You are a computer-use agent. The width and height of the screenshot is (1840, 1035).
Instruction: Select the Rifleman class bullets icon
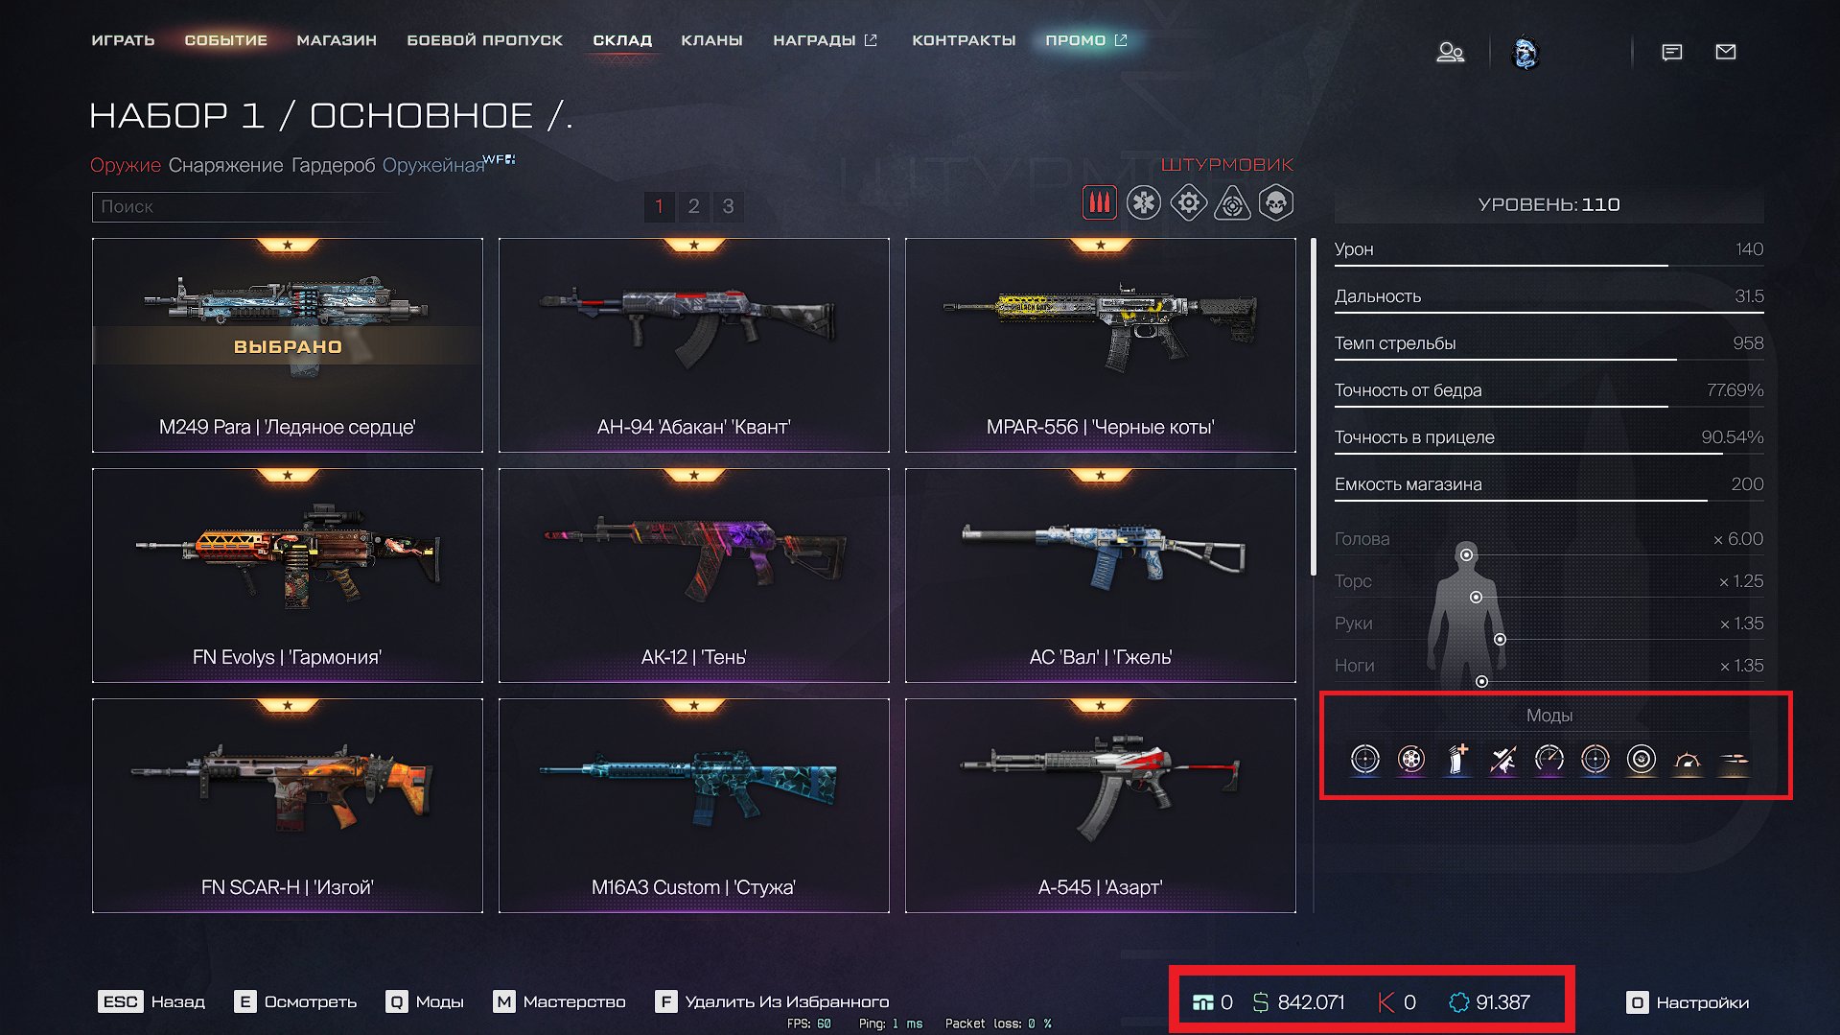(x=1099, y=203)
